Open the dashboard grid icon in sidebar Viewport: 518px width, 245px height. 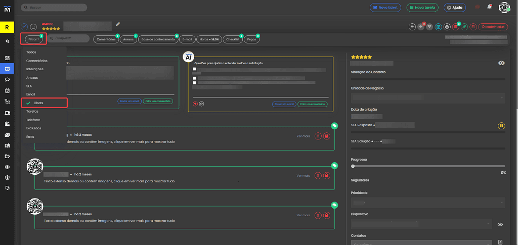(7, 58)
